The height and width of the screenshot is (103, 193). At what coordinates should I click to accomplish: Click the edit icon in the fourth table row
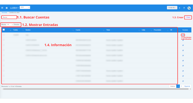click(x=183, y=50)
